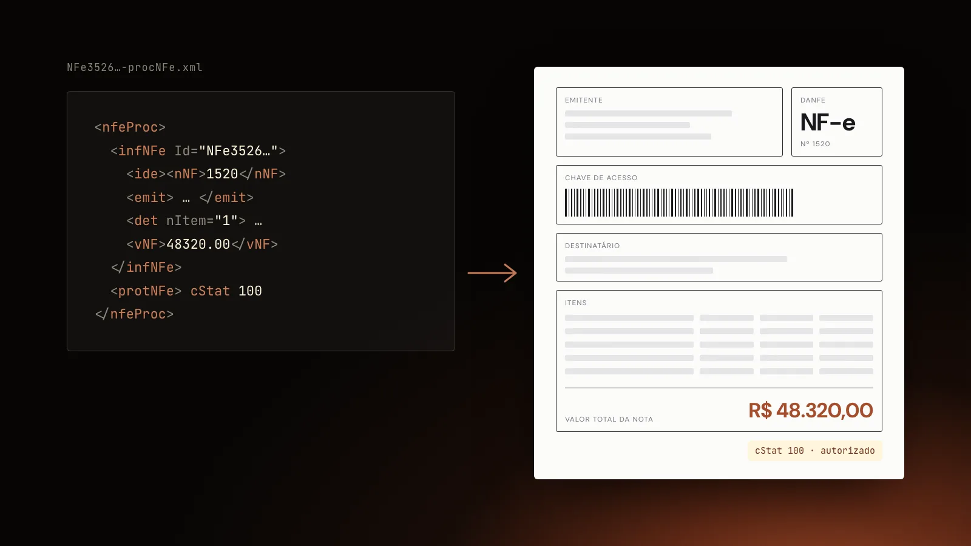Select the <nNF>1520</nNF> code line

tap(206, 174)
